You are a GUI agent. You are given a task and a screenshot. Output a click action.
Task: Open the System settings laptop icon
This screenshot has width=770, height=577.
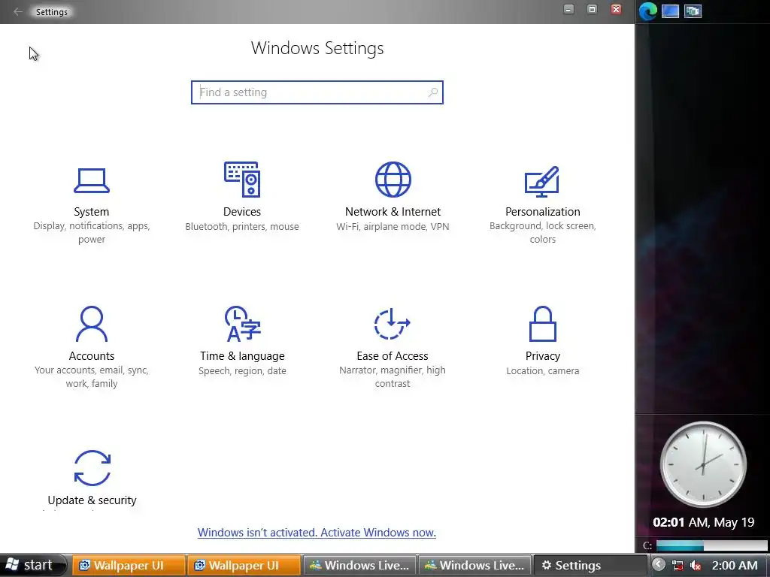coord(91,180)
